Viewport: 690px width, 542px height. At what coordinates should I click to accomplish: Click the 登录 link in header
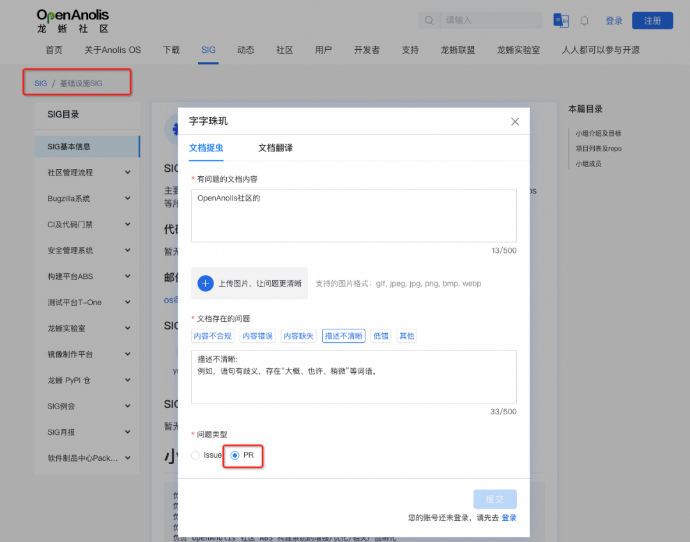614,20
